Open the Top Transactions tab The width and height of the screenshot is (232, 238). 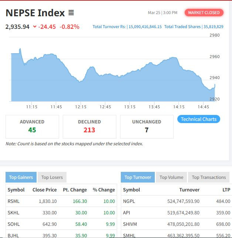coord(209,177)
